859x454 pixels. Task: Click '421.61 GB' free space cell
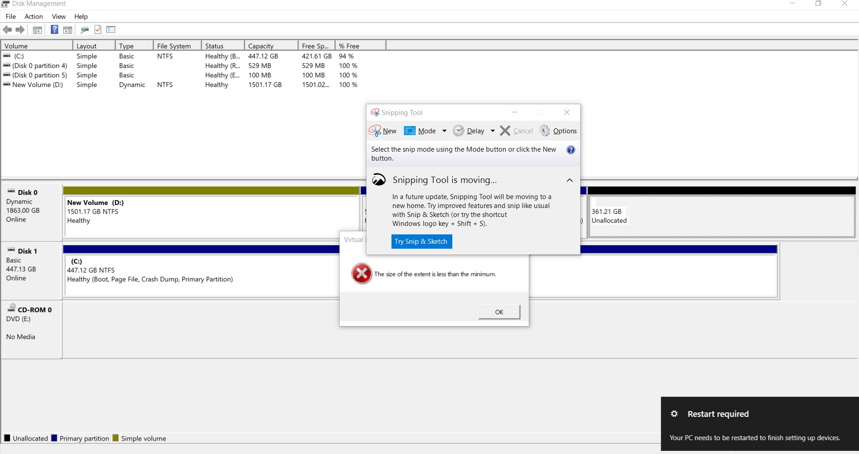[317, 56]
